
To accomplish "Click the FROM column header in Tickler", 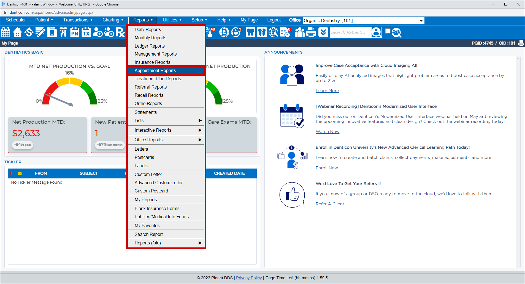I will tap(41, 173).
